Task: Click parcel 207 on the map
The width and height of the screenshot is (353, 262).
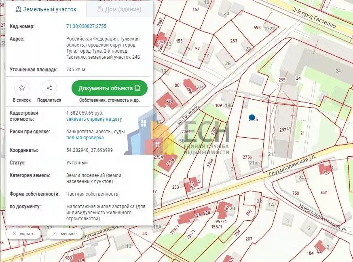Action: (249, 239)
